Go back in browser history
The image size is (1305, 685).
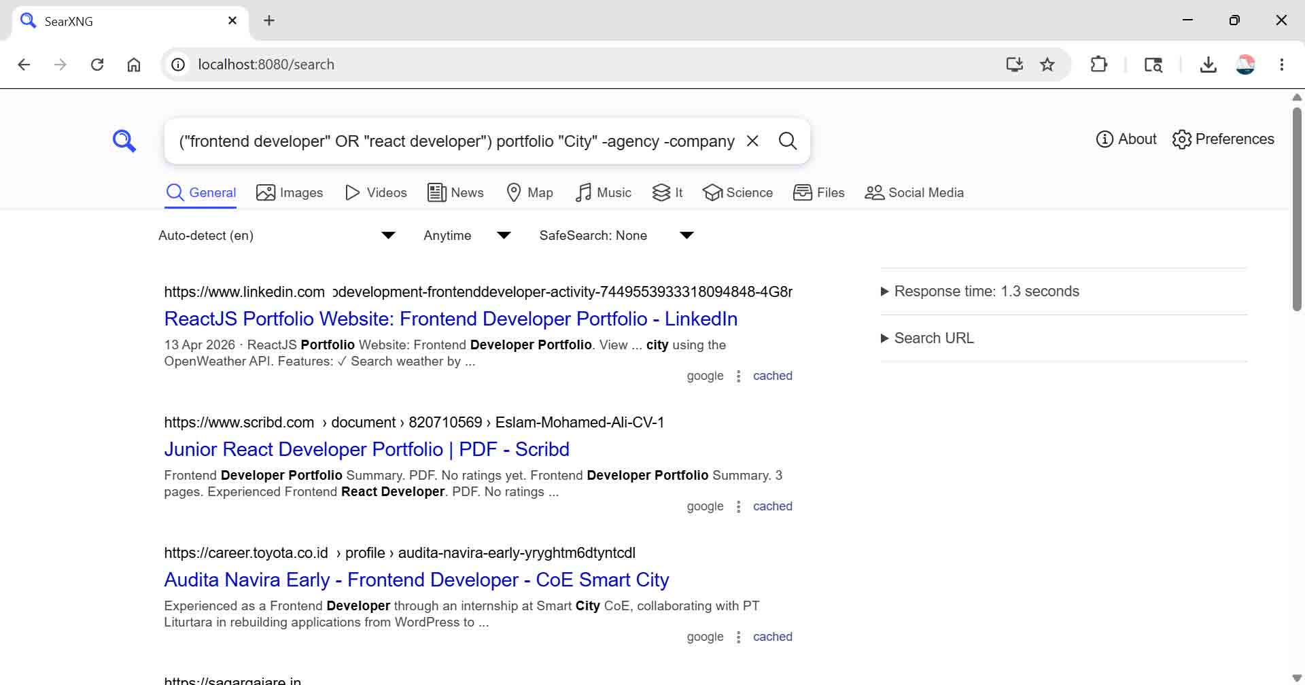[24, 65]
